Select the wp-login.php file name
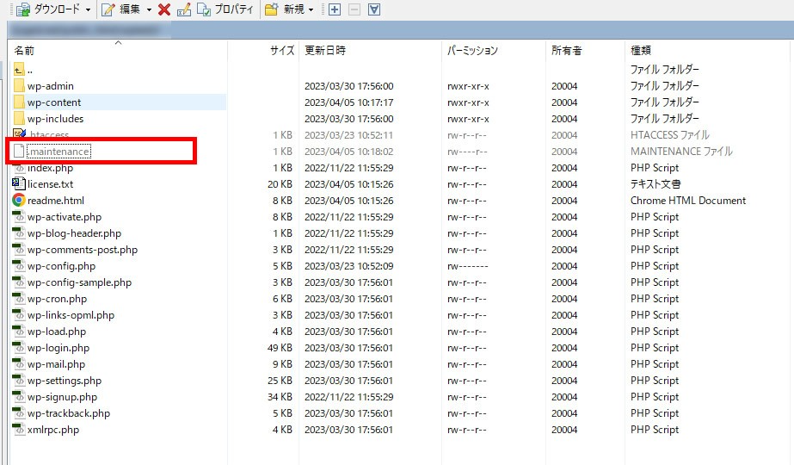 58,348
